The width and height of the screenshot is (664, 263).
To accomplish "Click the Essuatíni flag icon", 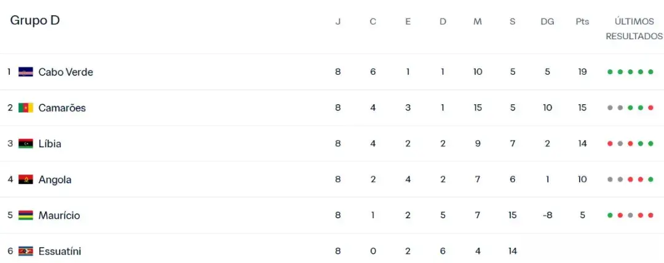I will point(26,251).
